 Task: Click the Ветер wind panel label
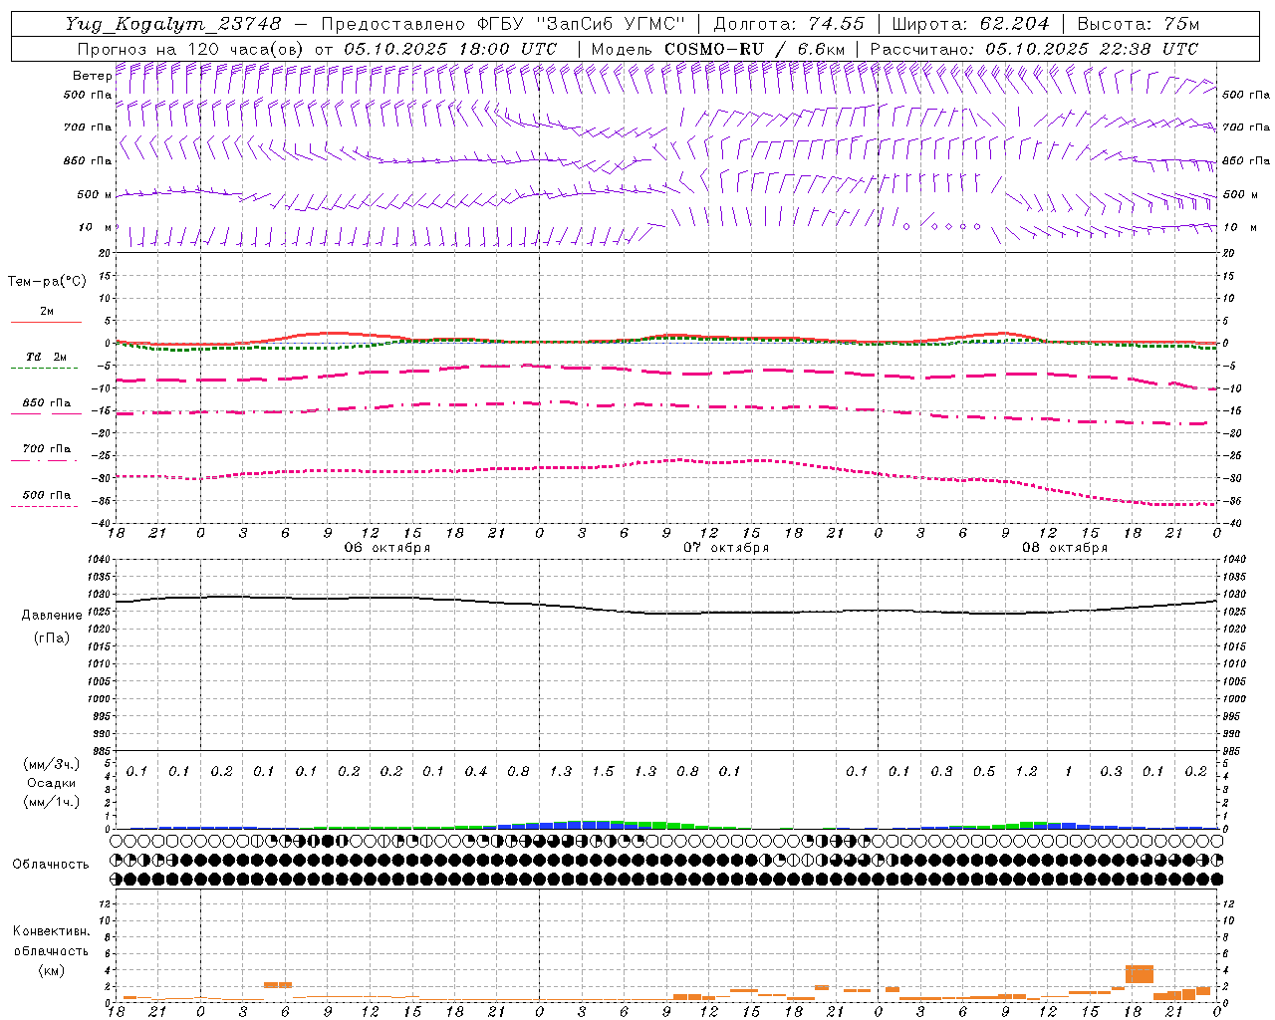pyautogui.click(x=92, y=76)
